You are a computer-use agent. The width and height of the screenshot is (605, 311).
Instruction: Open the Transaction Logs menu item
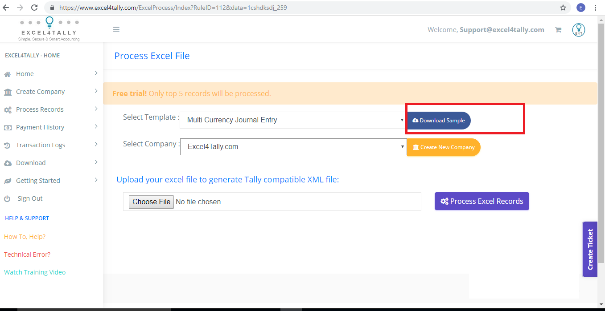point(51,145)
